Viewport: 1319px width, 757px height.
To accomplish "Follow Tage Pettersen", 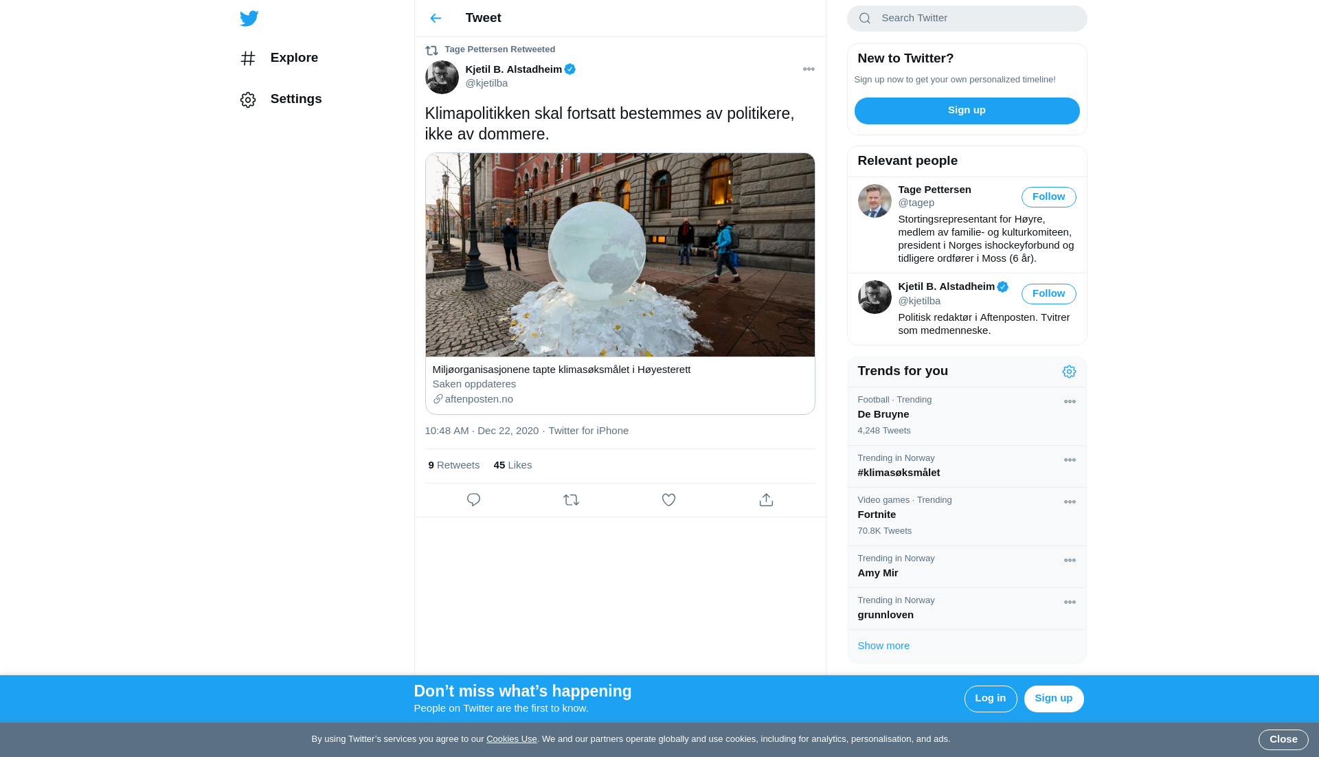I will tap(1048, 197).
